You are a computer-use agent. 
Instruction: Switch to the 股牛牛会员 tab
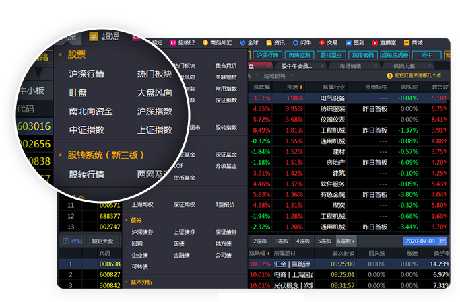point(296,66)
